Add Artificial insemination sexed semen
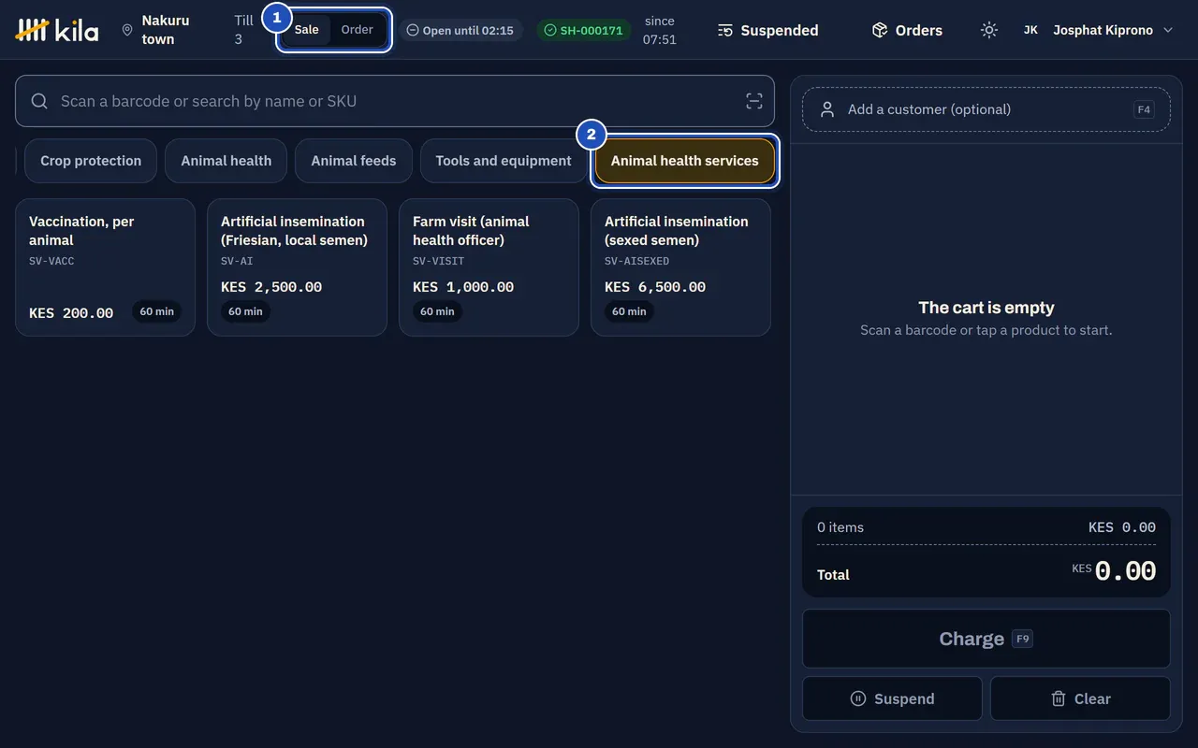 tap(680, 266)
